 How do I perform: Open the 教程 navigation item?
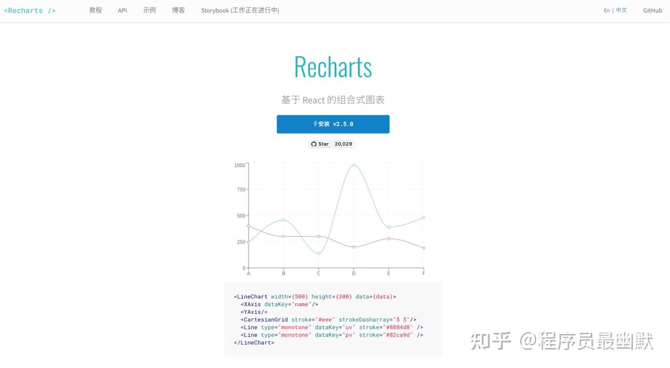(x=95, y=10)
